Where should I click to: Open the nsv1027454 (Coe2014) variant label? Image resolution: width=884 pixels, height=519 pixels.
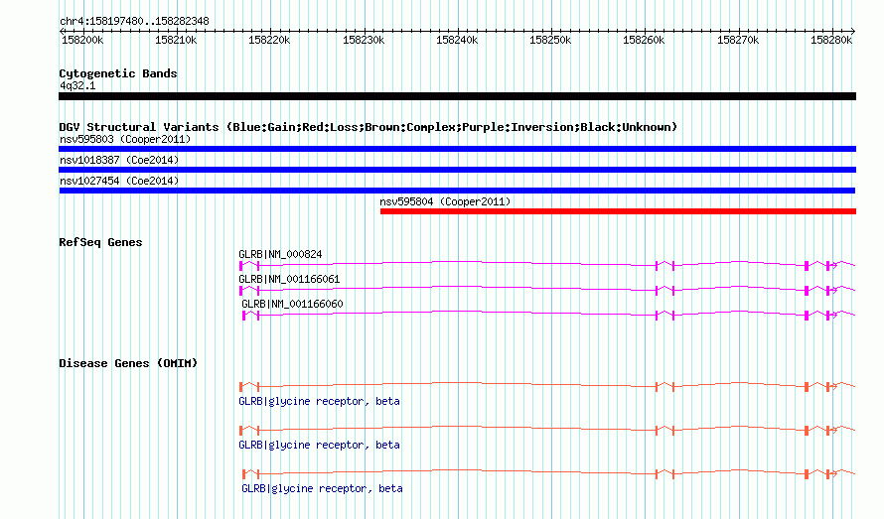[119, 181]
